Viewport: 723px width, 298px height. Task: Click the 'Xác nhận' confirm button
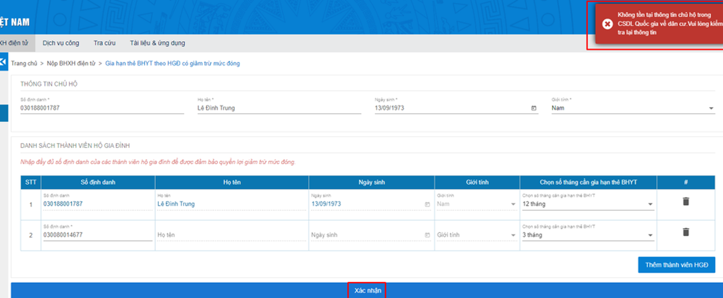[x=367, y=290]
